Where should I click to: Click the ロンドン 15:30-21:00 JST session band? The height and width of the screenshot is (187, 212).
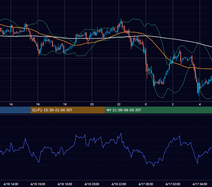[68, 110]
